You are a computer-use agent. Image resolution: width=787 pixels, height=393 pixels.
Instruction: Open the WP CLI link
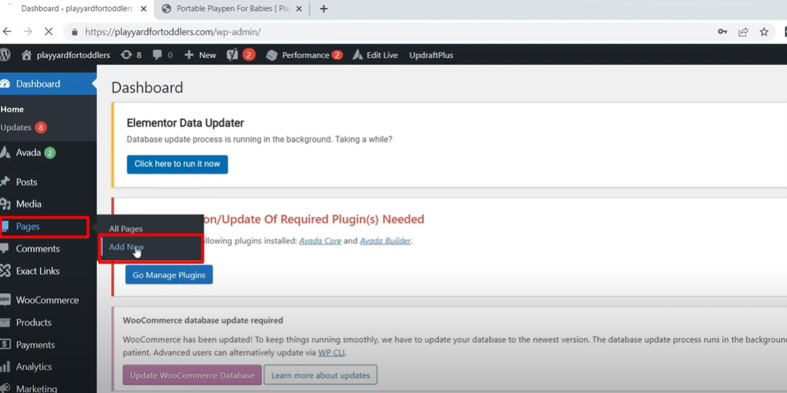pyautogui.click(x=331, y=352)
